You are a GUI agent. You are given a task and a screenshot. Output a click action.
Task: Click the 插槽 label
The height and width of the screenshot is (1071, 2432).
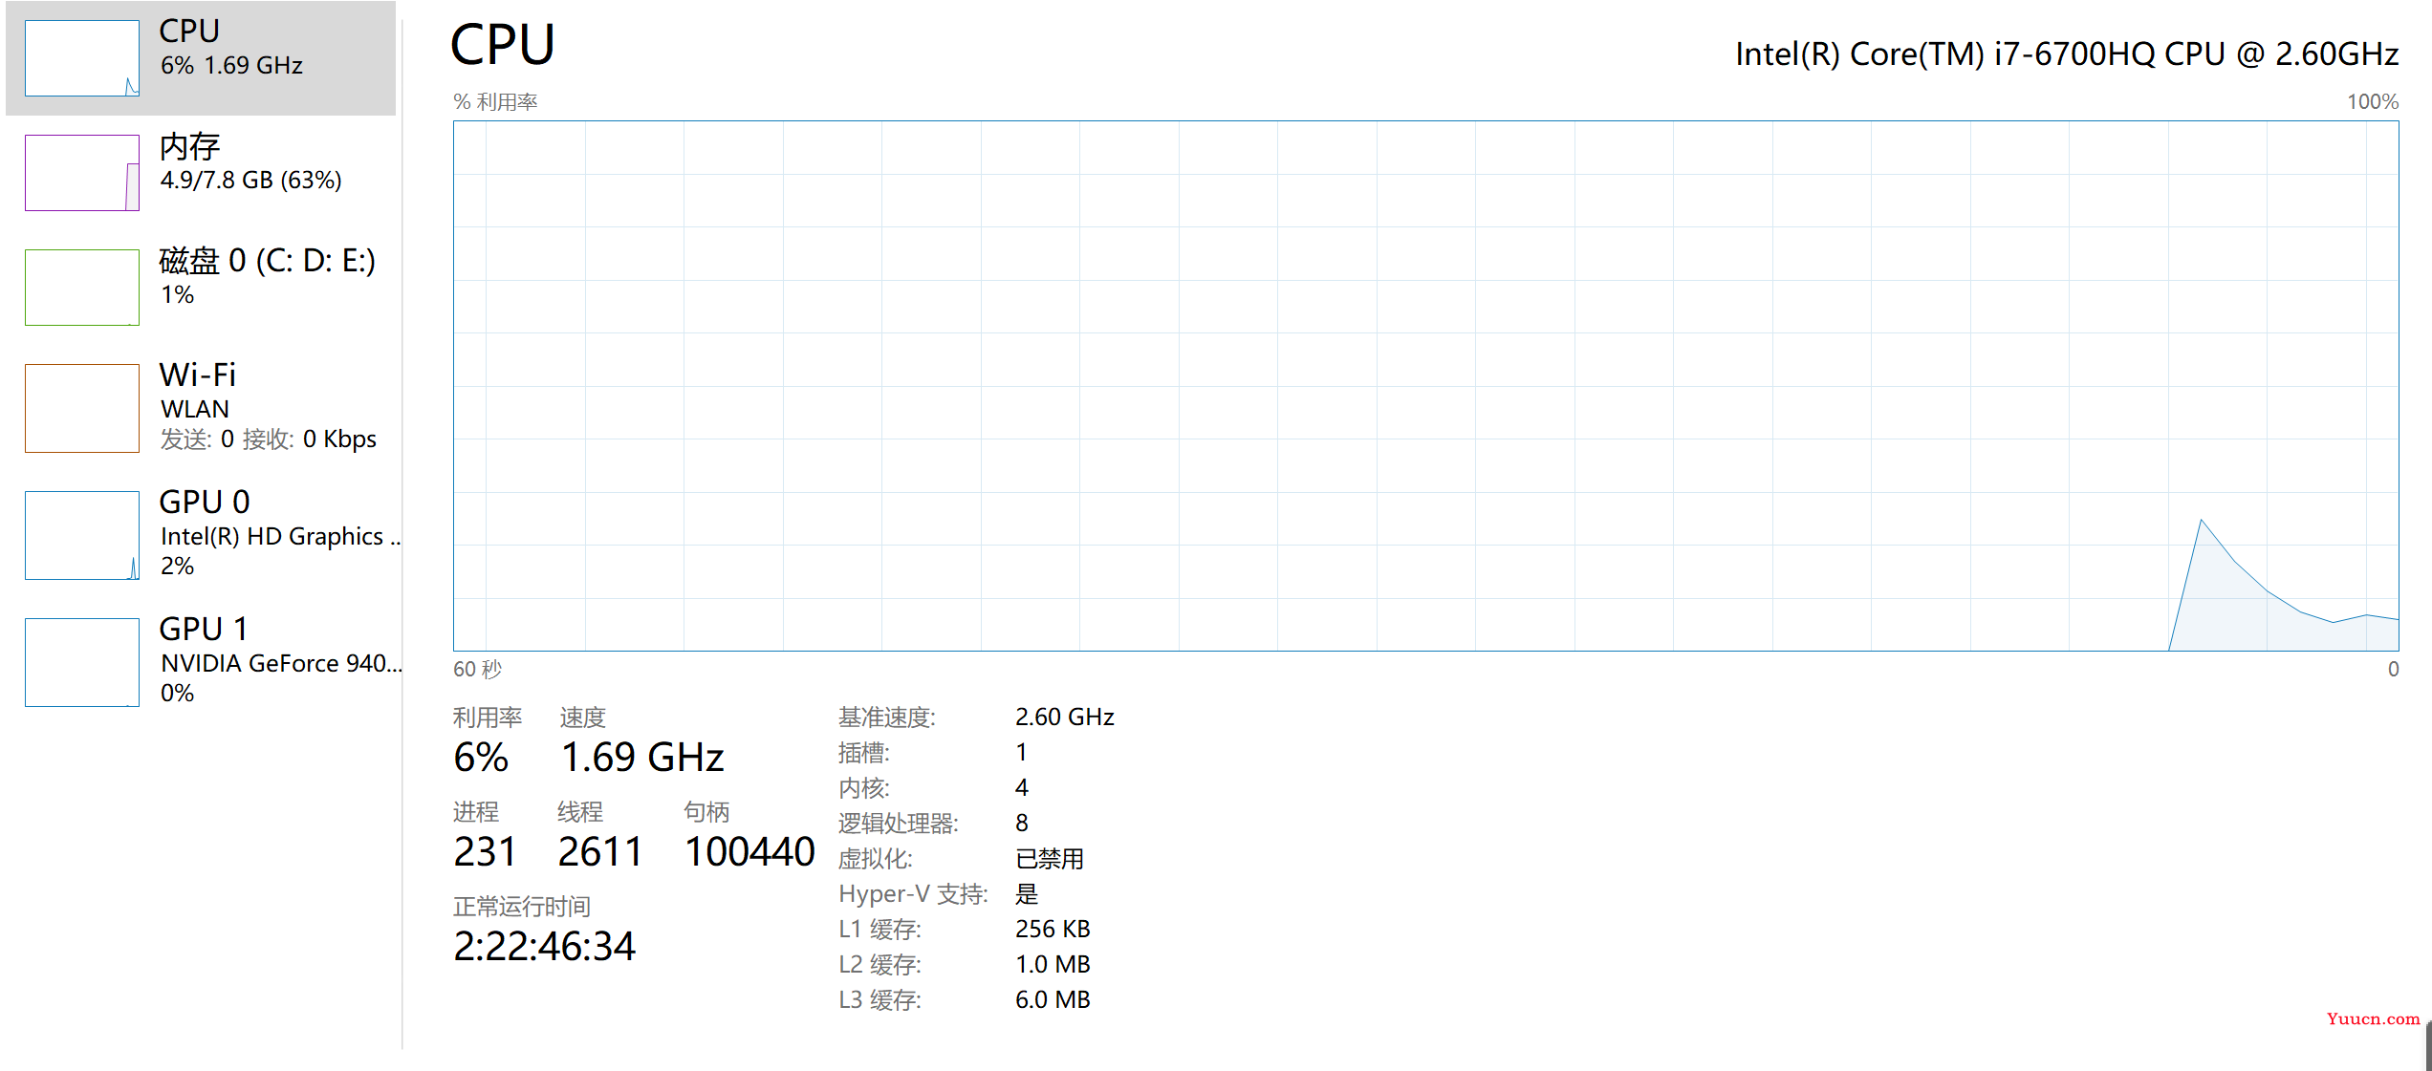pos(864,753)
